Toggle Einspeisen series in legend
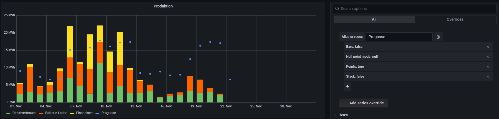This screenshot has height=119, width=499. [84, 113]
